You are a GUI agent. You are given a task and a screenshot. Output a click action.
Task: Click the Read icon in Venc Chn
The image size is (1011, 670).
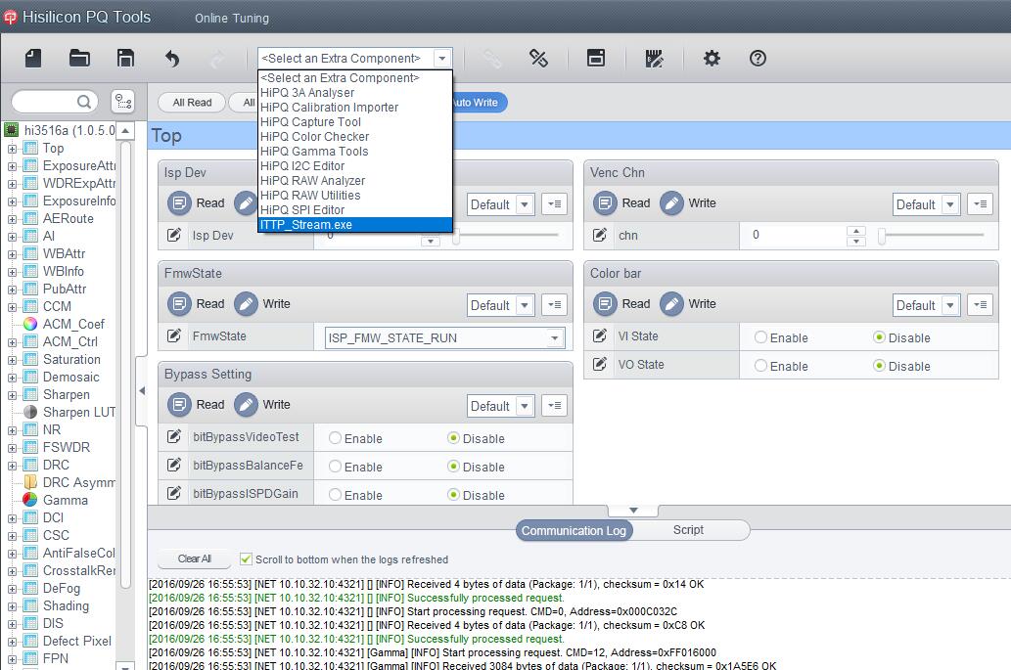tap(605, 202)
